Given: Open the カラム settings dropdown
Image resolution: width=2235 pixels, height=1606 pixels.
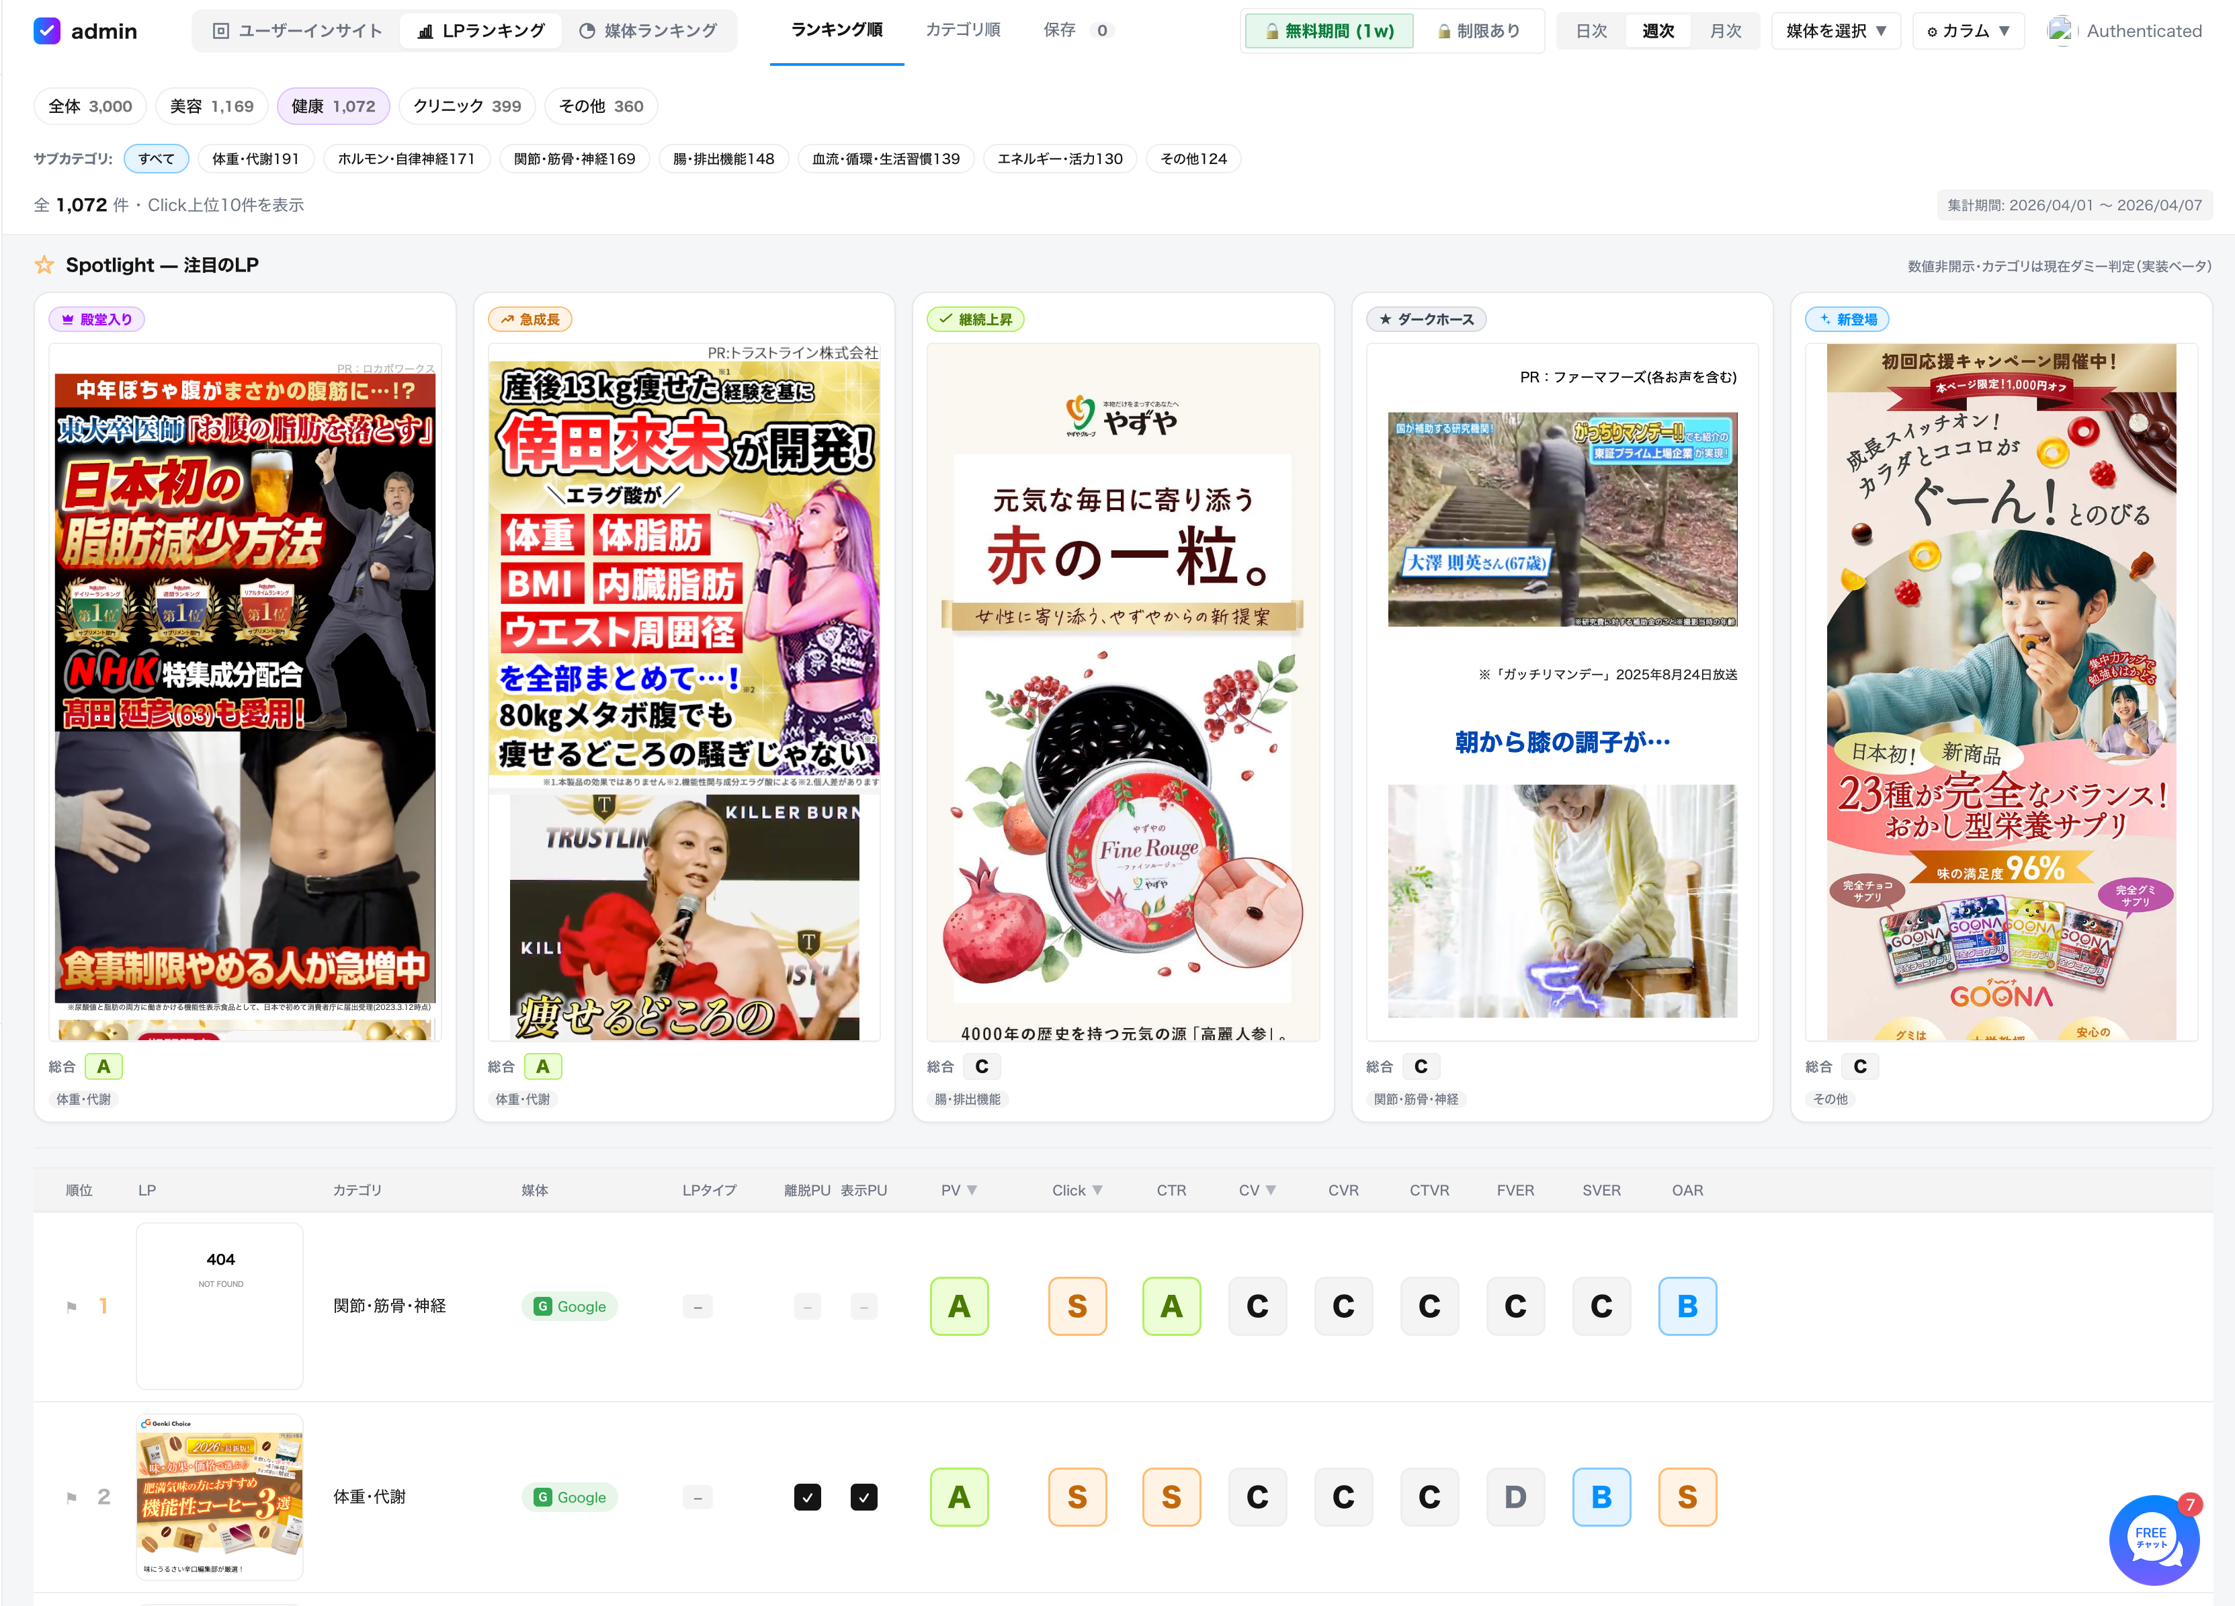Looking at the screenshot, I should coord(1968,30).
